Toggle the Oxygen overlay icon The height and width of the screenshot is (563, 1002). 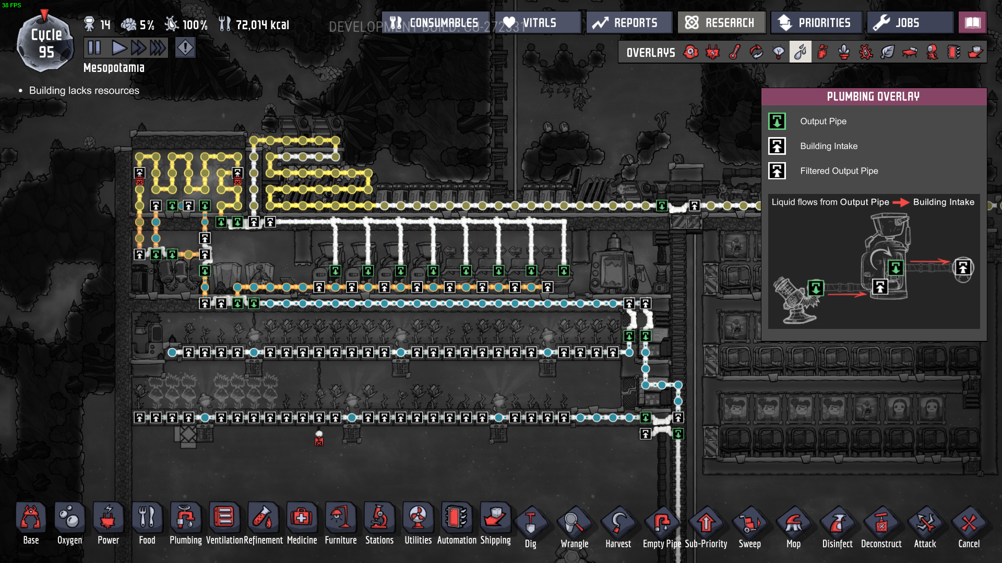(691, 52)
